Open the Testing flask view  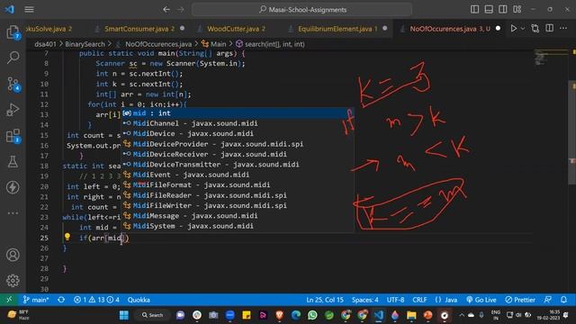(13, 161)
